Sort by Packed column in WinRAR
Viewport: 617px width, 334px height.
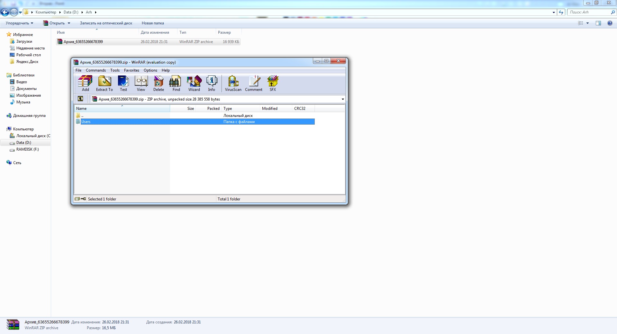[x=208, y=109]
